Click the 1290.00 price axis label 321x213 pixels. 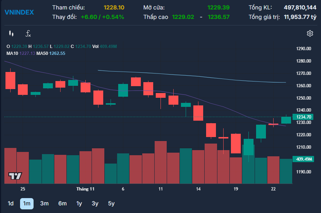(x=303, y=49)
